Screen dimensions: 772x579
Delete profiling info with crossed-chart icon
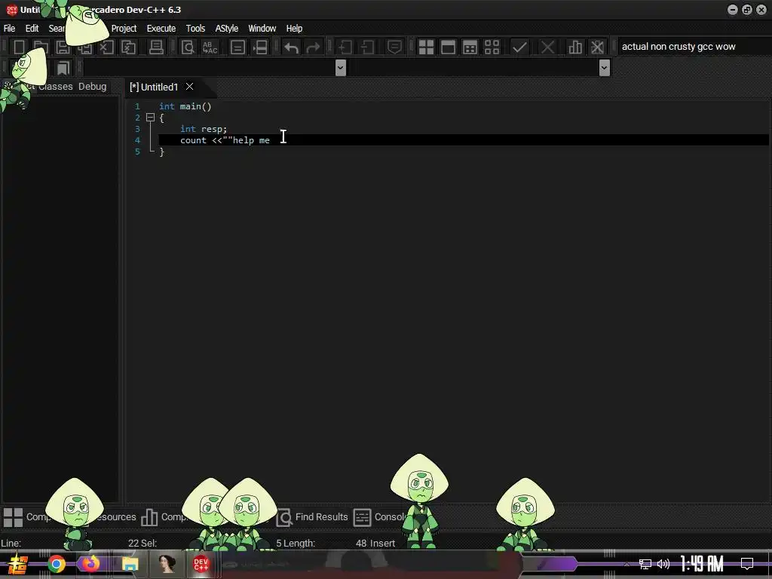tap(597, 47)
